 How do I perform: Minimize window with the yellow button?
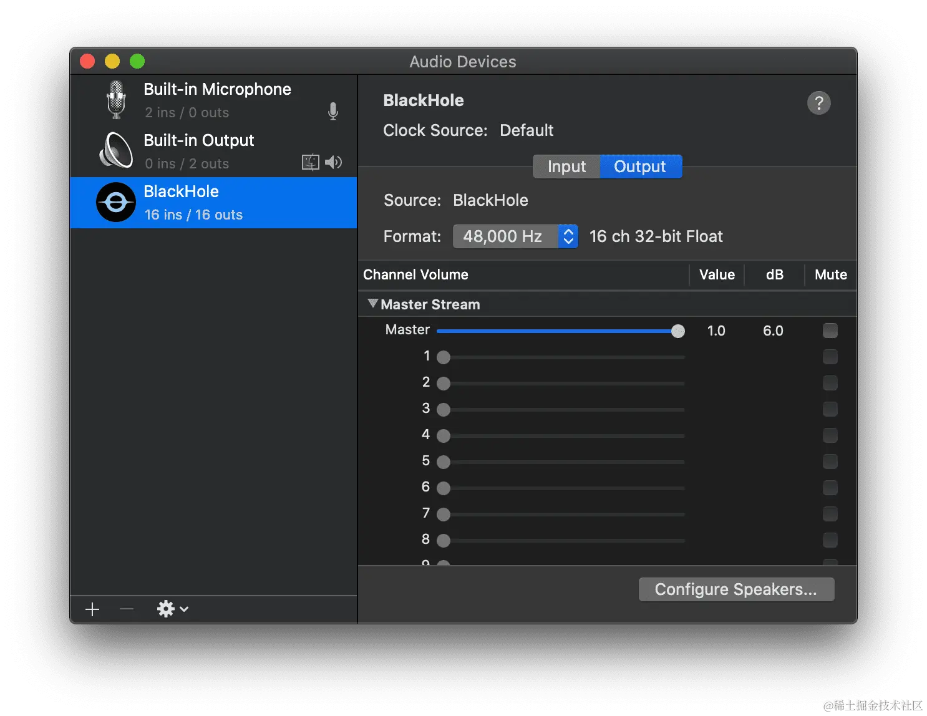click(x=112, y=61)
